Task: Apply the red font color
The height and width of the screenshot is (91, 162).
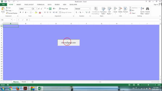Action: click(x=40, y=12)
